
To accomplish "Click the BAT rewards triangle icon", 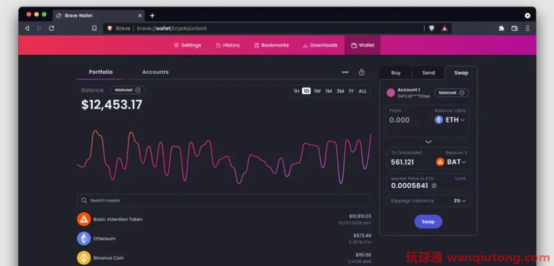I will pos(444,28).
